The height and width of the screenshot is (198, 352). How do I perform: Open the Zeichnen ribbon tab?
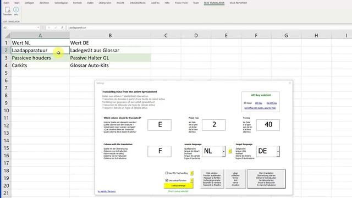click(x=44, y=3)
